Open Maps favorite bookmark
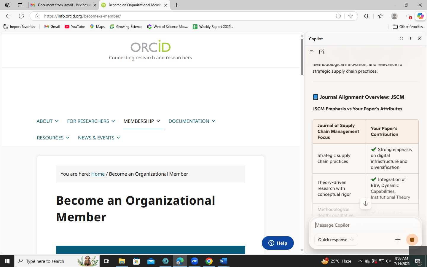Screen dimensions: 427x267 click(x=97, y=27)
